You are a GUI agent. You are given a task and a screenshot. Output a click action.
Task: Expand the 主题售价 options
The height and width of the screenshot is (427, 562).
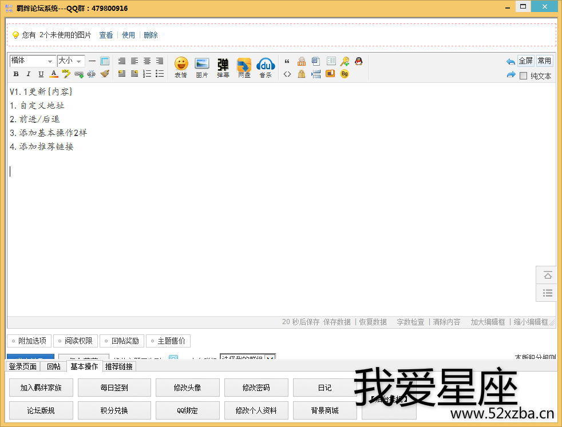[168, 341]
